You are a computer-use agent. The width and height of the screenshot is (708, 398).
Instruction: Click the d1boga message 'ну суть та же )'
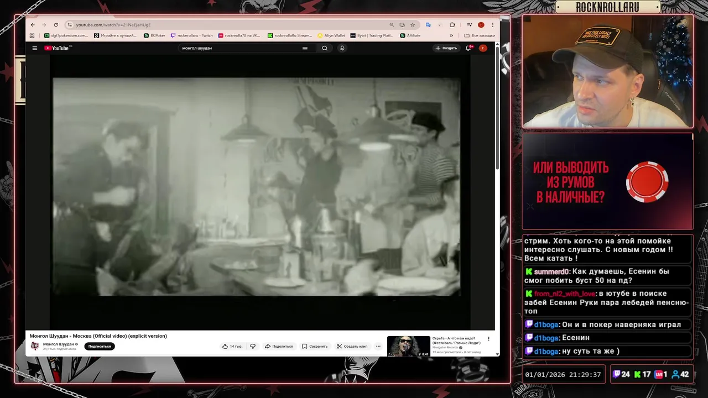click(x=590, y=351)
